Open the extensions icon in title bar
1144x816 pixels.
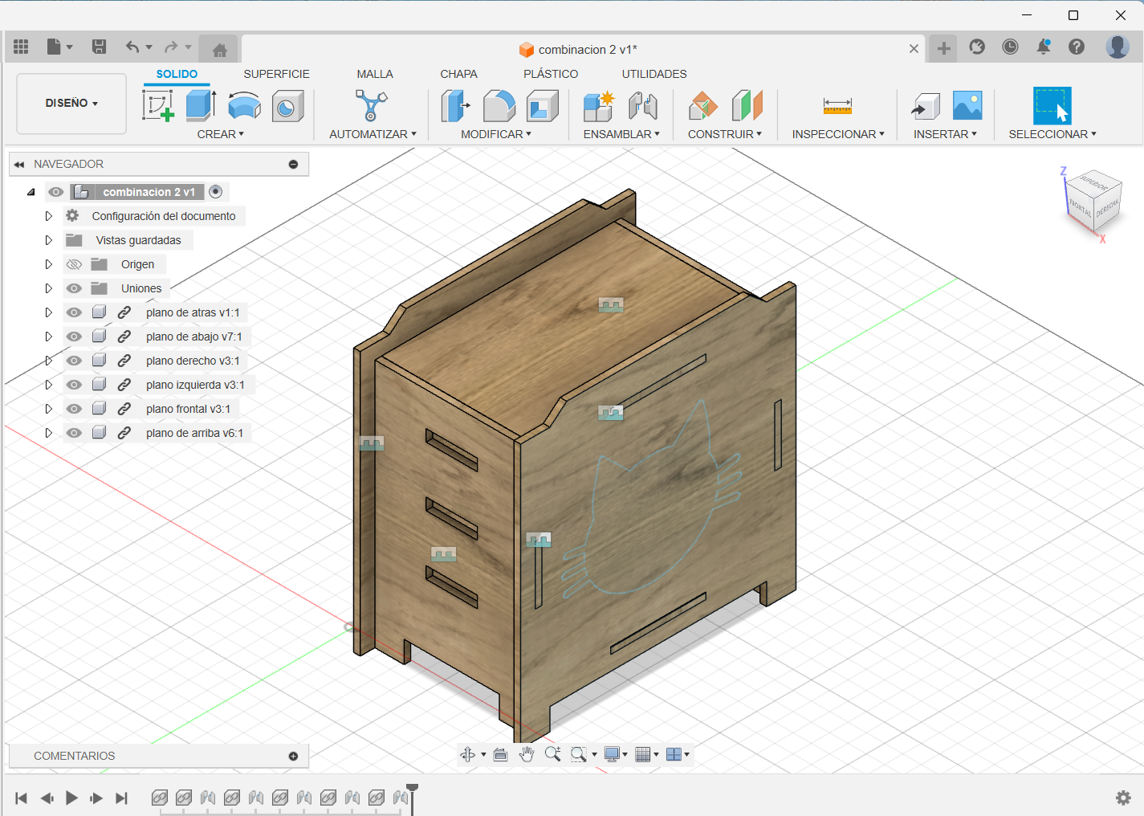(x=977, y=47)
